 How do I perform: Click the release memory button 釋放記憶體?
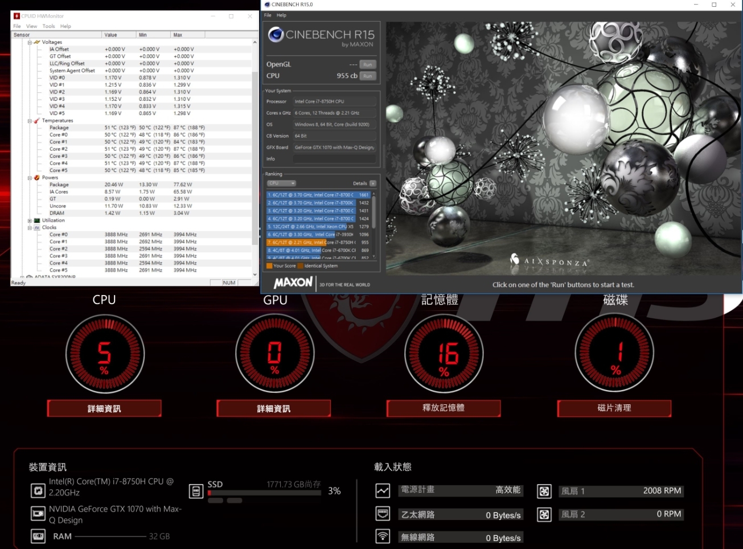point(444,408)
